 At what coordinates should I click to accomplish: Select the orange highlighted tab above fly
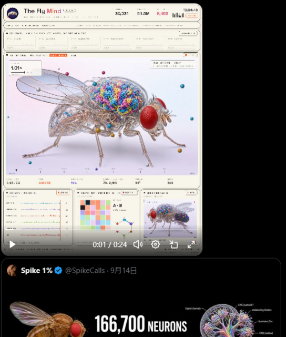(58, 55)
